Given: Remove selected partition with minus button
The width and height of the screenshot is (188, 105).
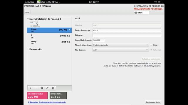Looking at the screenshot, I should pos(36,88).
